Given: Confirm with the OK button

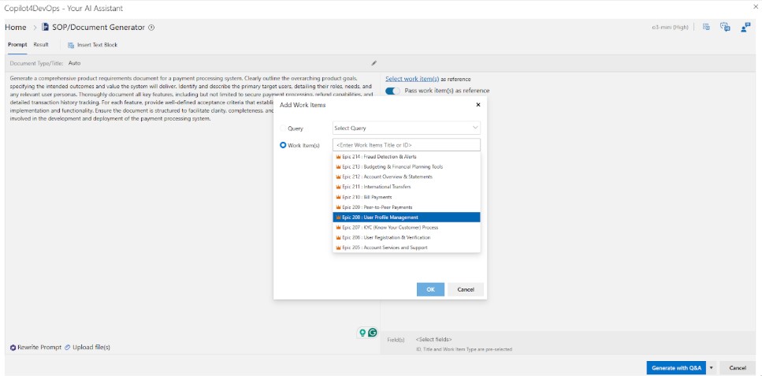Looking at the screenshot, I should pyautogui.click(x=430, y=289).
